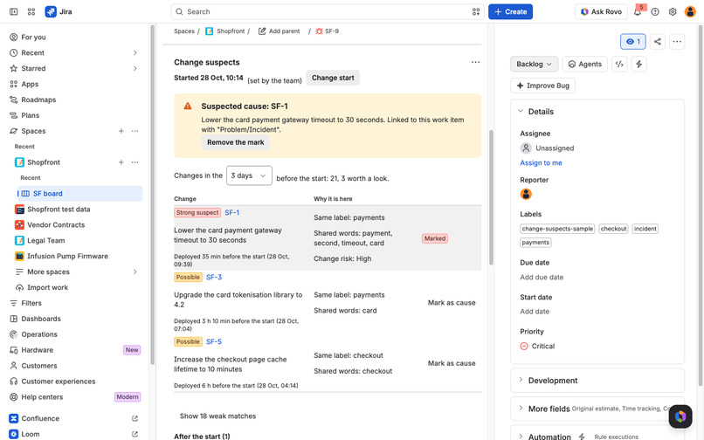
Task: Open Loom external link icon
Action: click(135, 434)
